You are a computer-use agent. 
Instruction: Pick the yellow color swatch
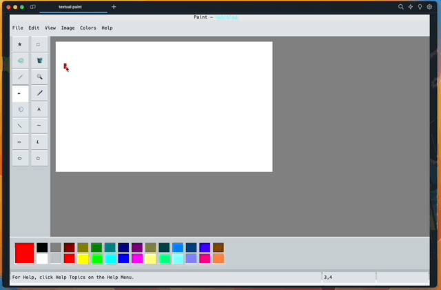tap(83, 259)
